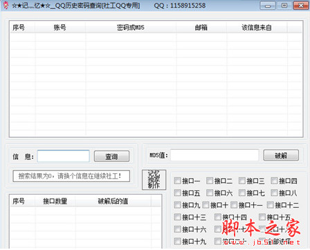Minimize the window
Viewport: 310px width, 250px height.
pos(268,6)
